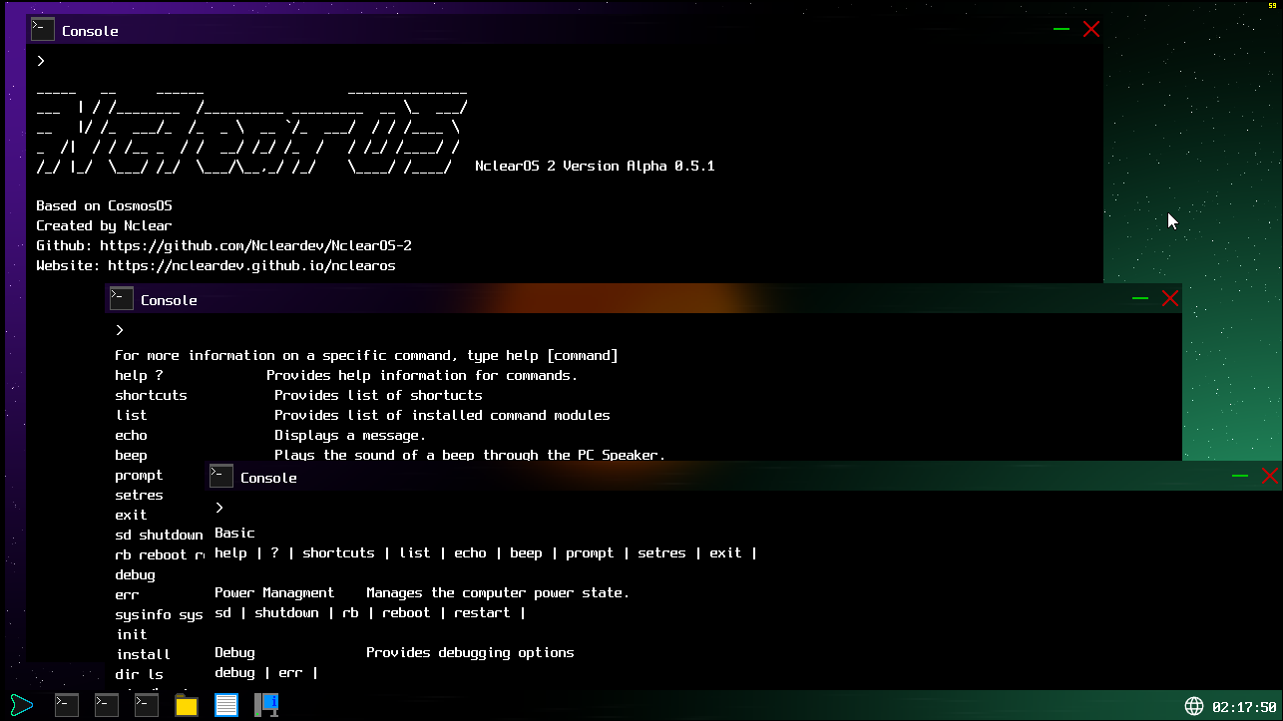This screenshot has height=721, width=1283.
Task: Click the "For more information on a specific command" line
Action: tap(366, 355)
